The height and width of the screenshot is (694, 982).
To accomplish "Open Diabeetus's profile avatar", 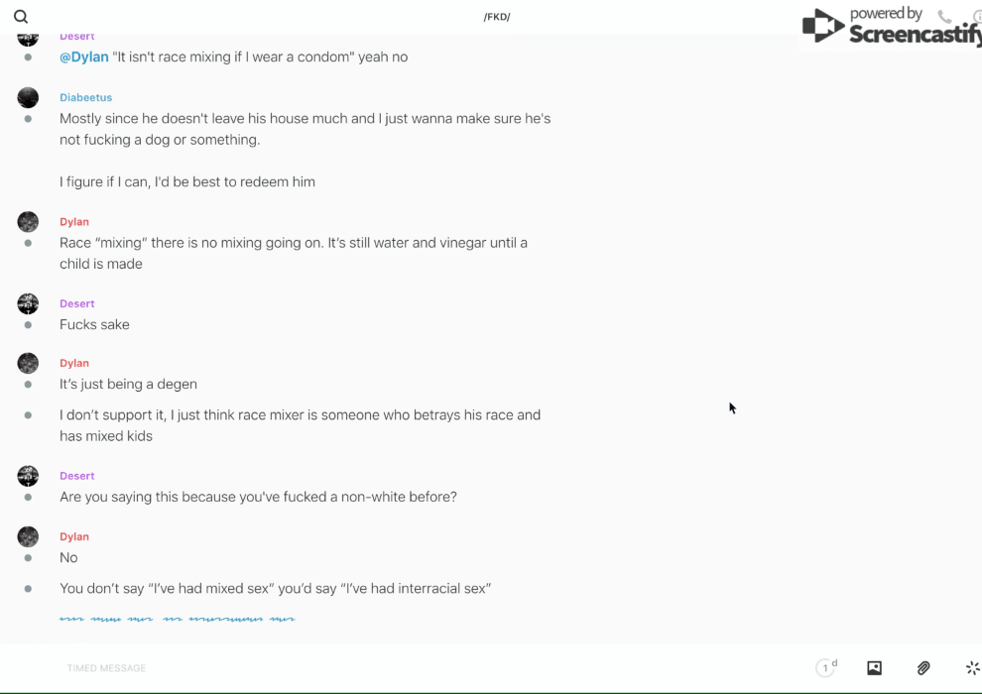I will (x=28, y=97).
